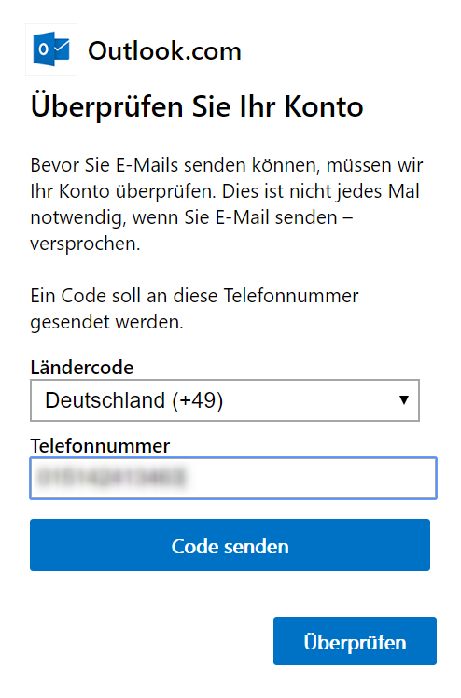Open the Ländercode country dropdown
This screenshot has width=461, height=698.
click(225, 400)
